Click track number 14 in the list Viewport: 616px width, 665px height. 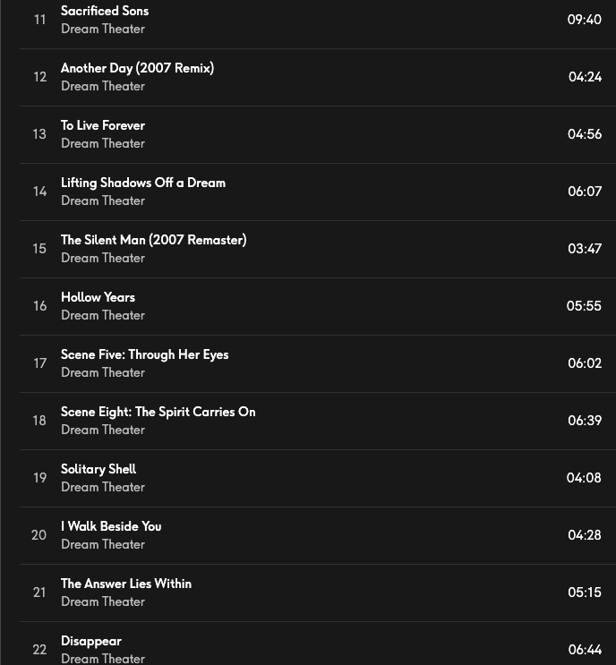point(39,192)
